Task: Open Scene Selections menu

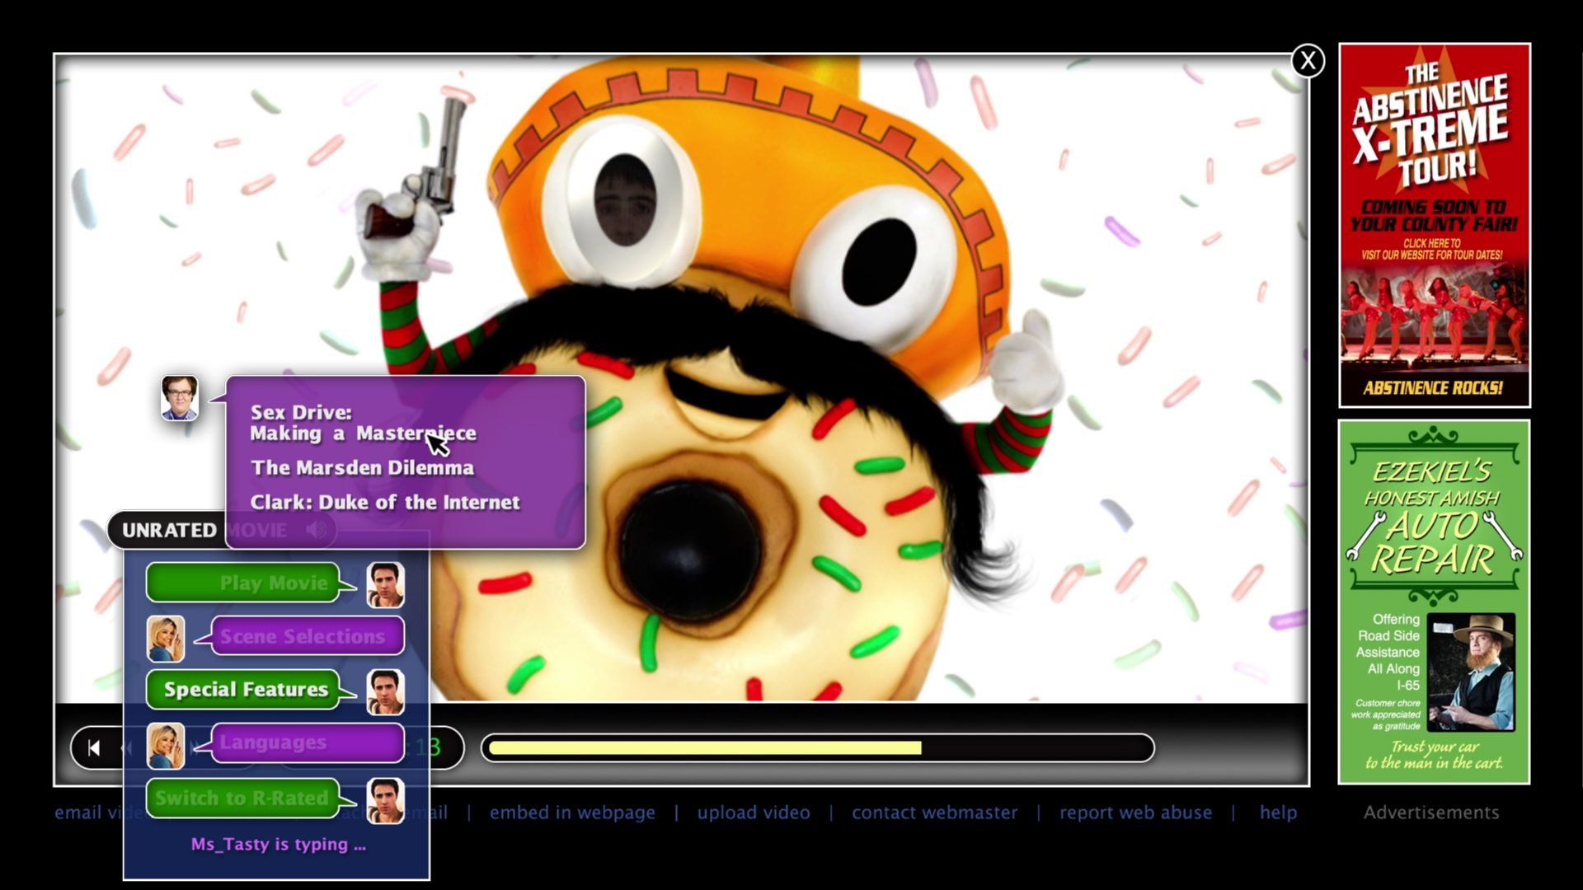Action: 307,636
